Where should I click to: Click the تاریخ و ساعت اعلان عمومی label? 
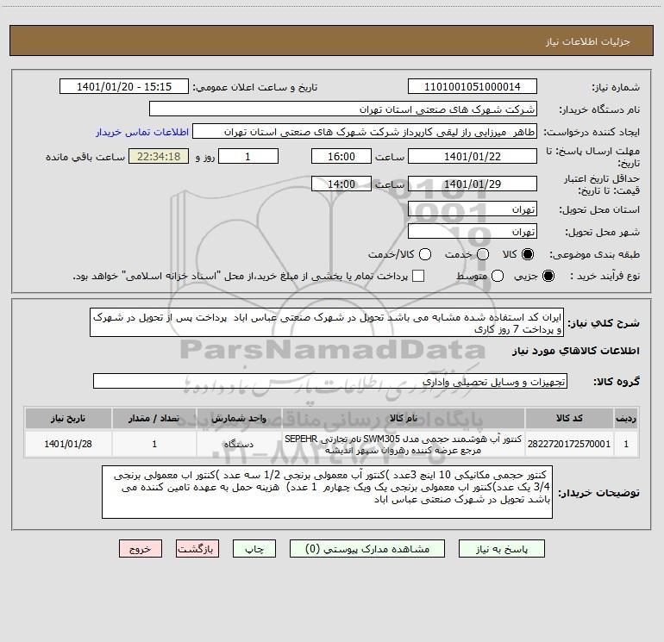point(255,88)
